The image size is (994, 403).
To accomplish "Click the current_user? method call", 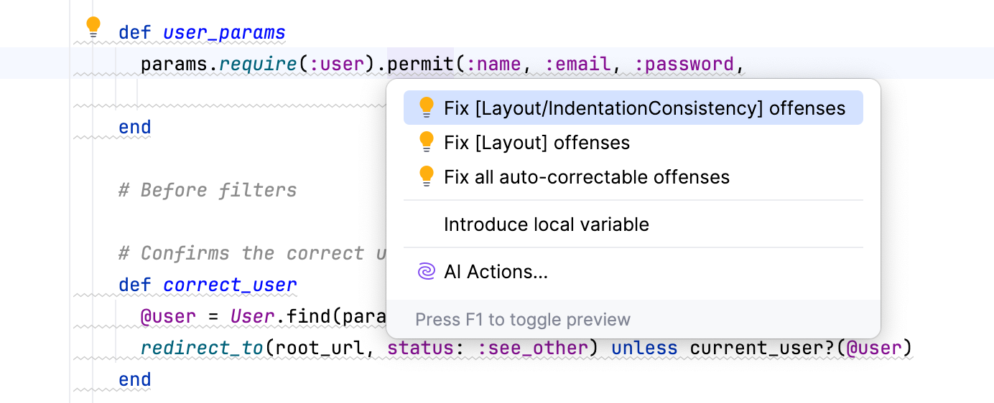I will [765, 348].
